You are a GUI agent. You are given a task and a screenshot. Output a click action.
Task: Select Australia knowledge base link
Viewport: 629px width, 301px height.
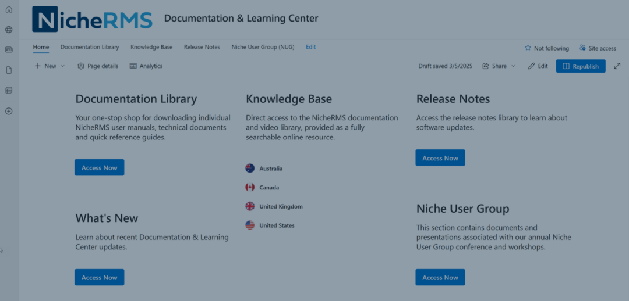tap(270, 169)
